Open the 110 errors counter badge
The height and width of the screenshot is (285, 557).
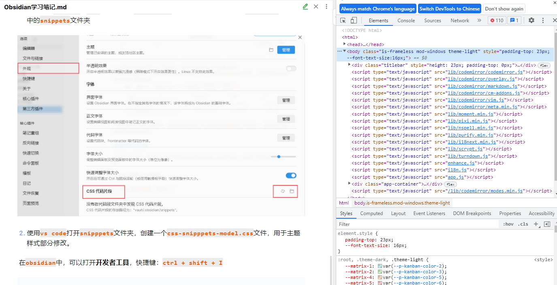tap(497, 21)
